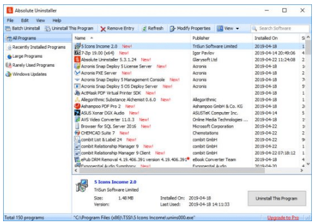Click the horizontal scrollbar left arrow
Image resolution: width=315 pixels, height=223 pixels.
pos(76,170)
